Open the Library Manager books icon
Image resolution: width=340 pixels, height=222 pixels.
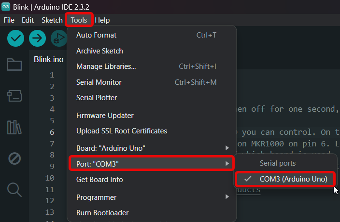pos(14,127)
